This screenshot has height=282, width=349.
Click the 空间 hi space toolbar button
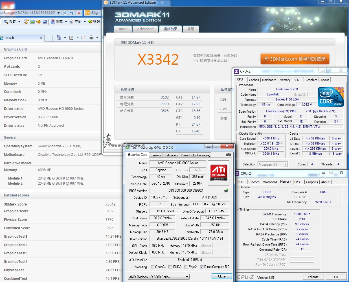[x=76, y=21]
